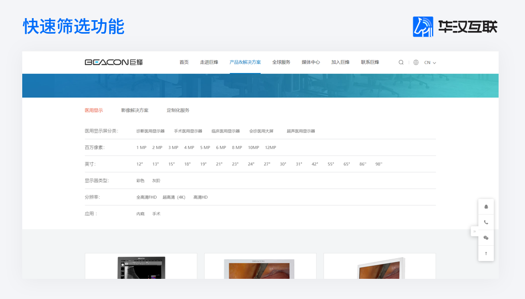Switch to the 医用显示 tab
525x299 pixels.
[94, 110]
